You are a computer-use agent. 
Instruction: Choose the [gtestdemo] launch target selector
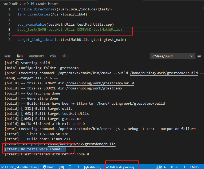[x=93, y=167]
